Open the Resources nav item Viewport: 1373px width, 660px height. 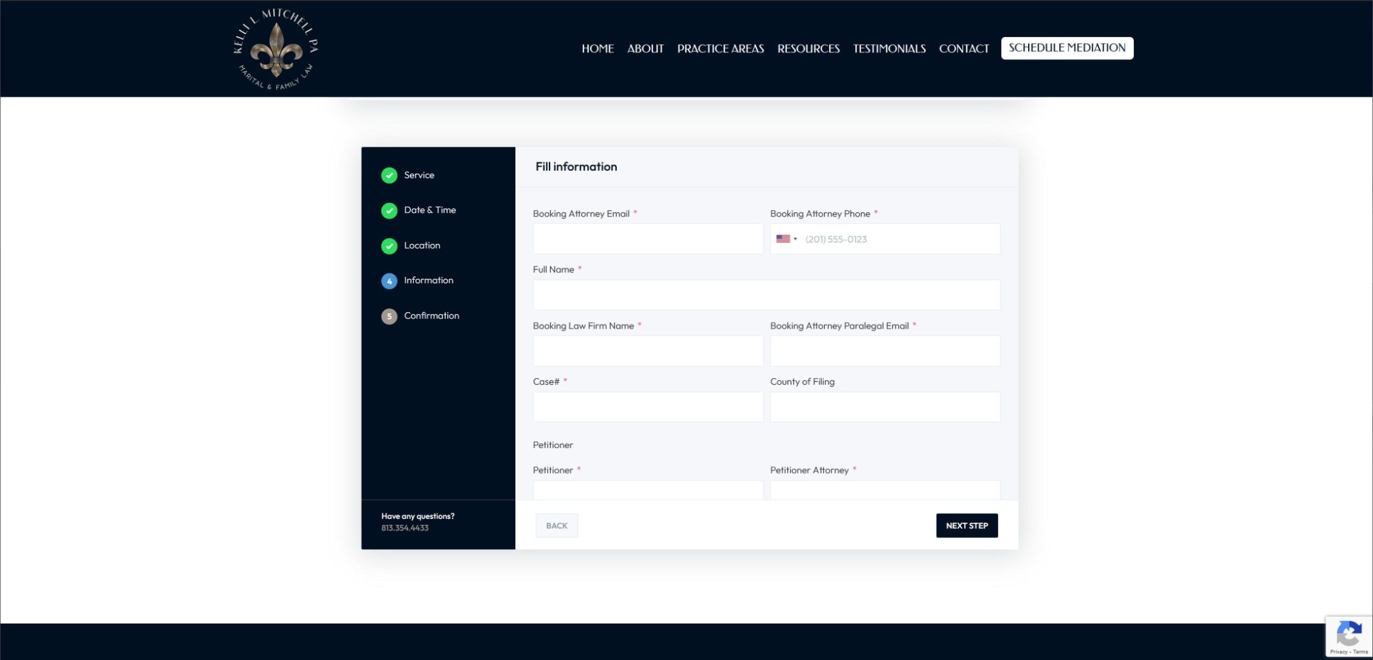808,49
